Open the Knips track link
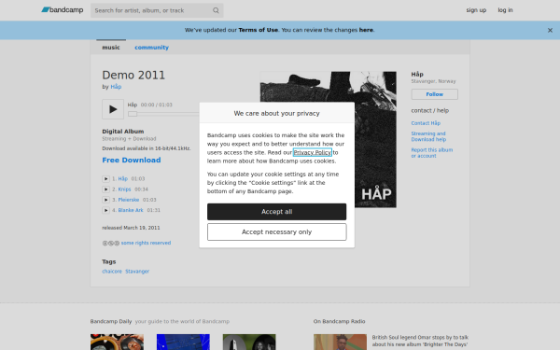The width and height of the screenshot is (560, 350). (124, 189)
